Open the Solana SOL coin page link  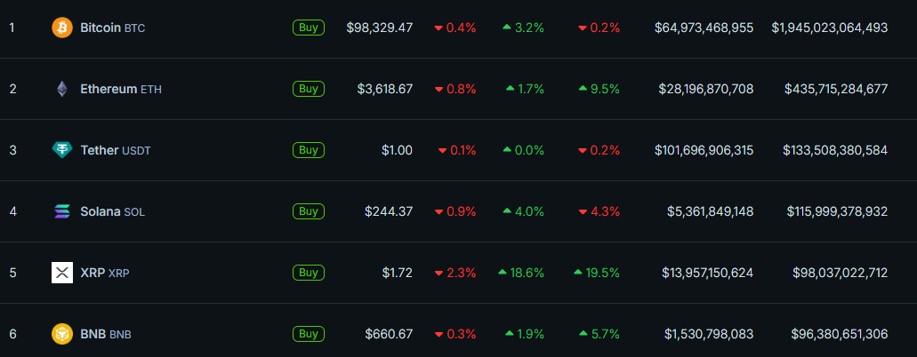coord(112,211)
